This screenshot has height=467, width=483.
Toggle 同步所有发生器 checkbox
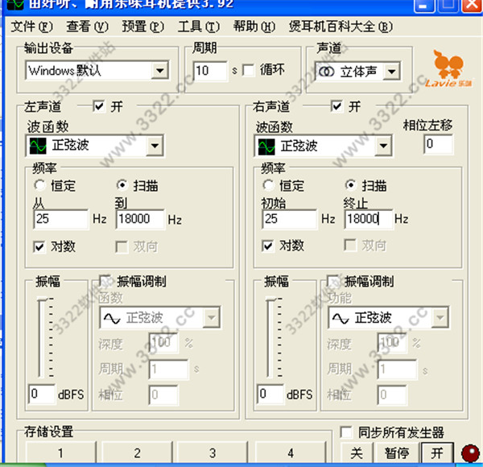[x=346, y=432]
